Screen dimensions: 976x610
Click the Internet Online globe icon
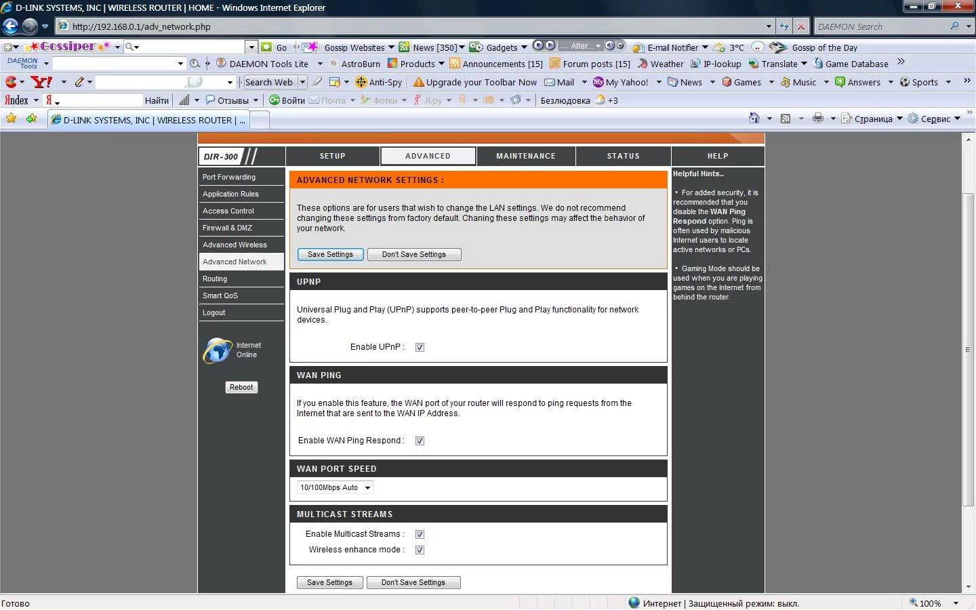pos(217,350)
